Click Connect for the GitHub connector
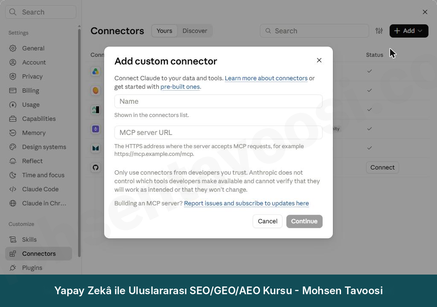The image size is (437, 307). coord(382,167)
